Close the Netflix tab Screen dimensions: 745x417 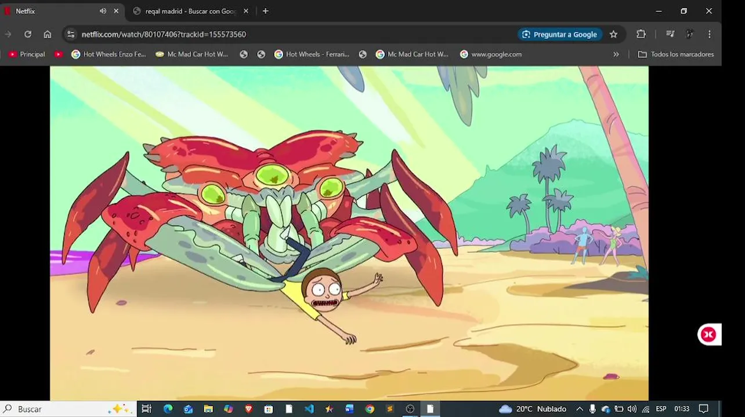click(x=116, y=11)
